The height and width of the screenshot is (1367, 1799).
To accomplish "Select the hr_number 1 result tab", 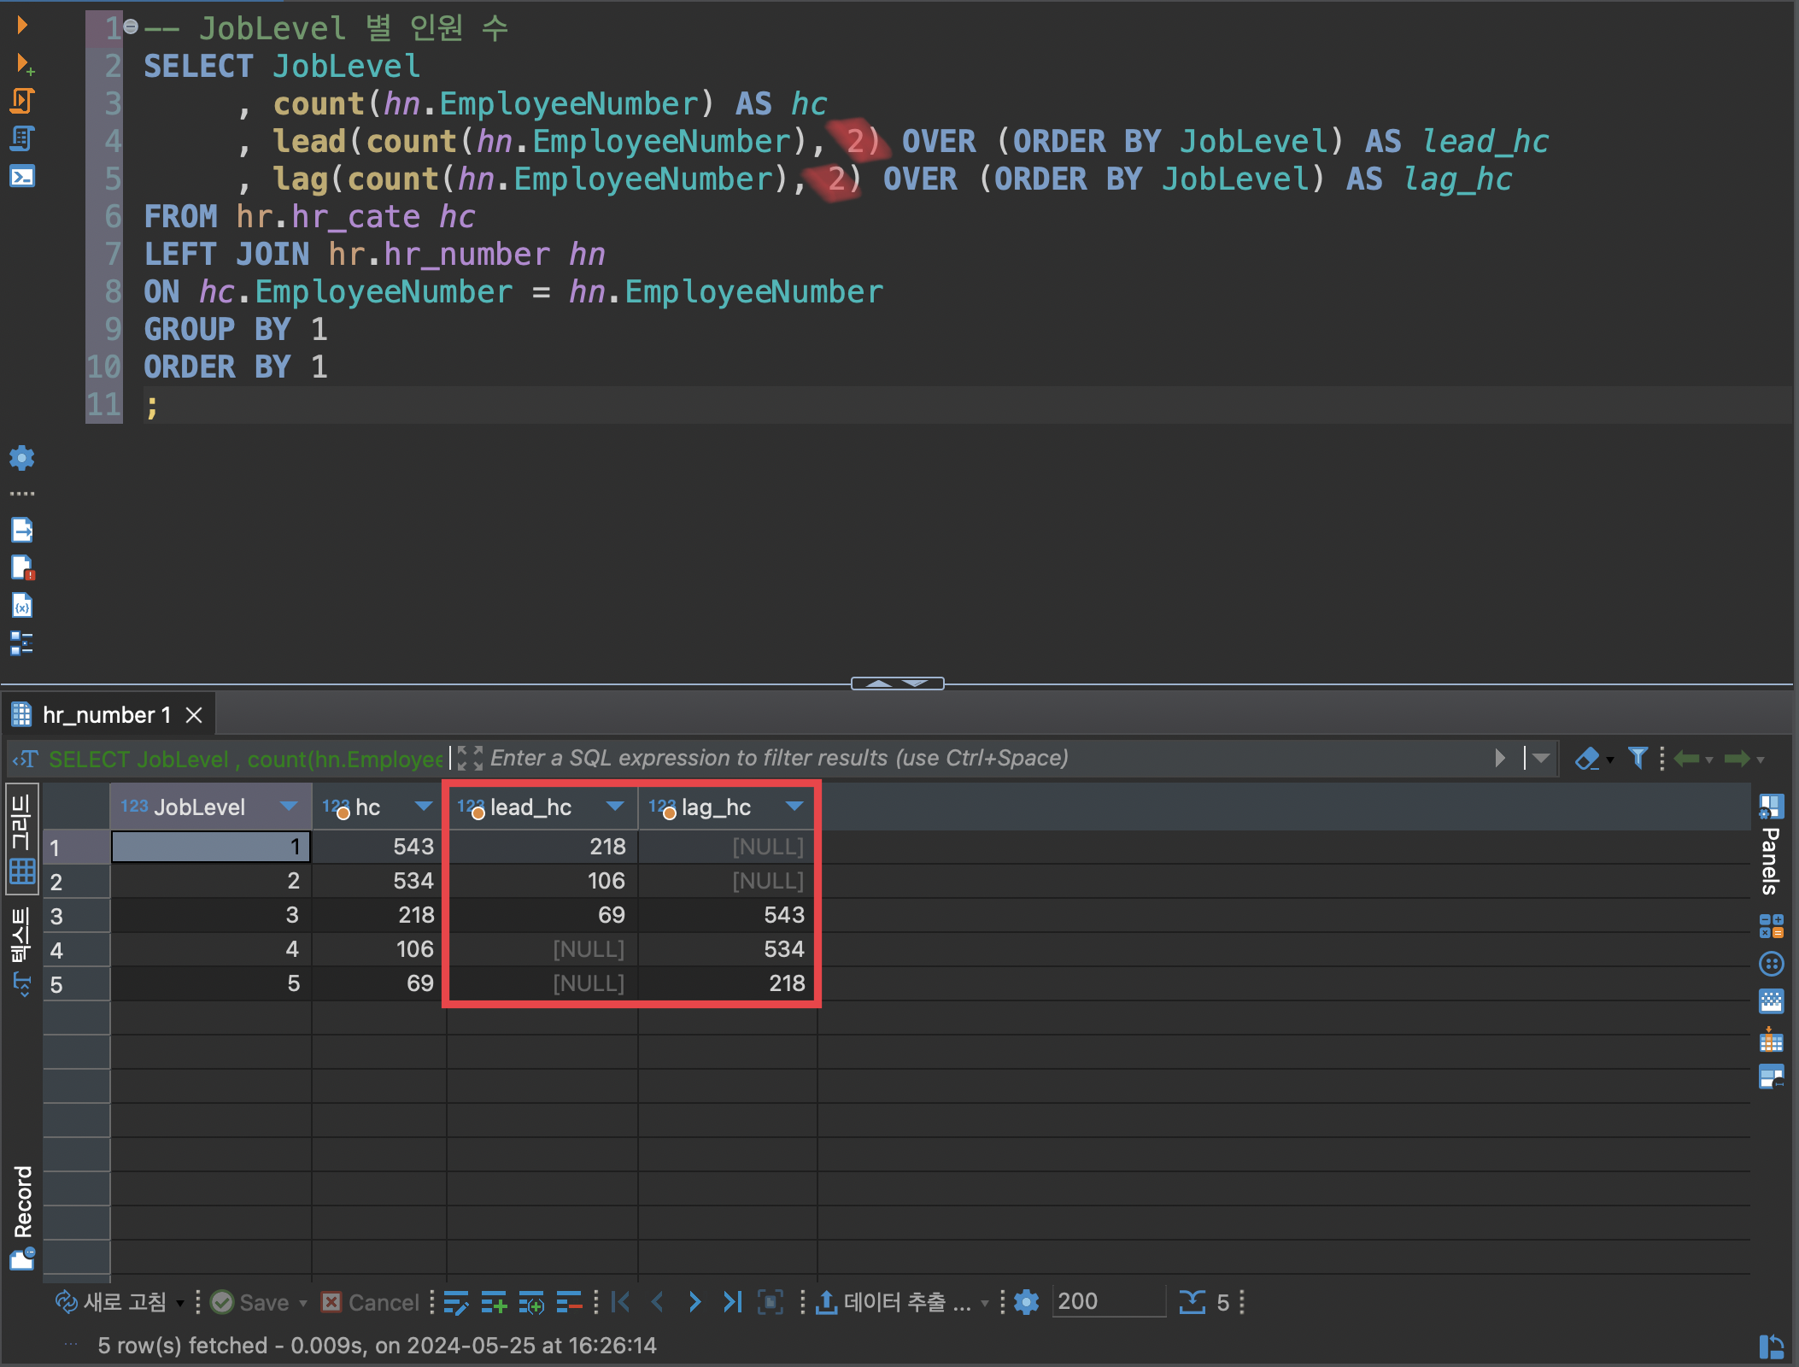I will (x=107, y=714).
